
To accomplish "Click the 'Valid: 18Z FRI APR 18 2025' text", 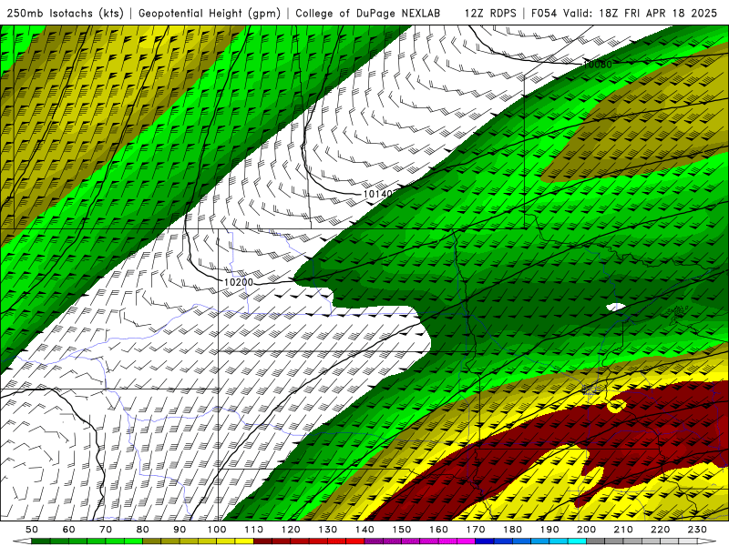I will pos(641,14).
